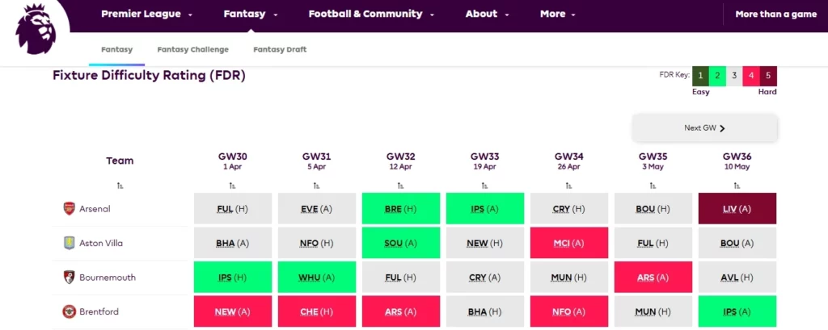
Task: Sort fixtures by the GW30 column arrow
Action: (x=232, y=186)
